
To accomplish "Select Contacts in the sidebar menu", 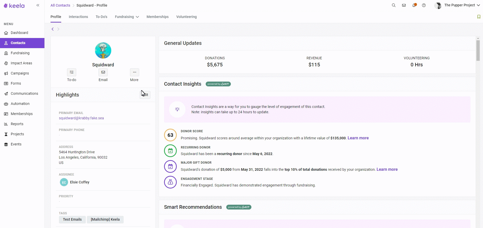I will [22, 43].
